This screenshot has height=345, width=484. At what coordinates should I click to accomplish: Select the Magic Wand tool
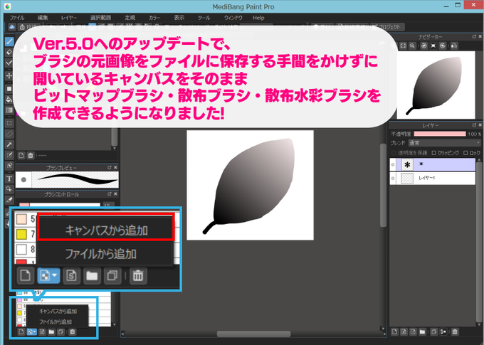(x=9, y=144)
